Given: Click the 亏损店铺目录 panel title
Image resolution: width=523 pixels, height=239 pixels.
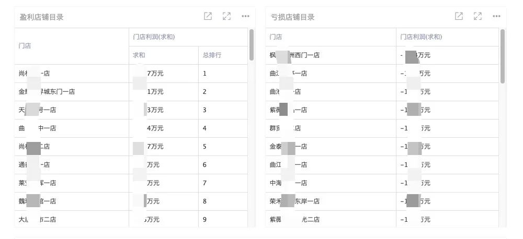Looking at the screenshot, I should pos(293,17).
